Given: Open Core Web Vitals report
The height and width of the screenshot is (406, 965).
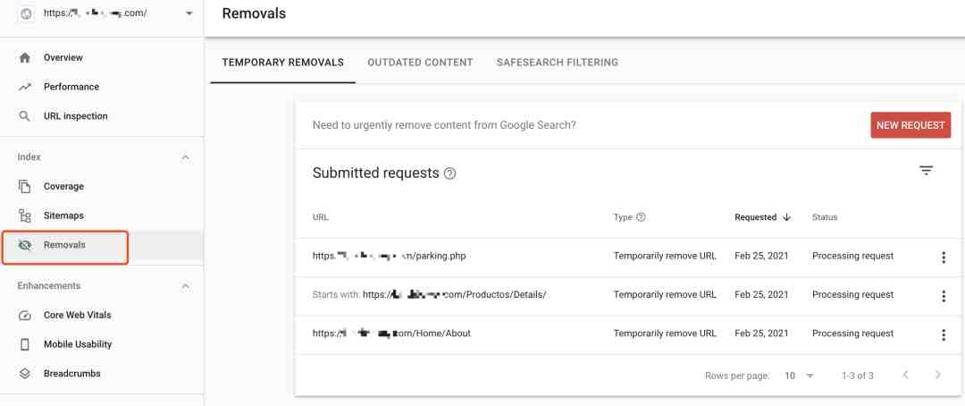Looking at the screenshot, I should coord(77,315).
